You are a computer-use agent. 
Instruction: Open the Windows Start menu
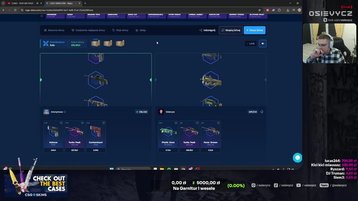point(112,169)
